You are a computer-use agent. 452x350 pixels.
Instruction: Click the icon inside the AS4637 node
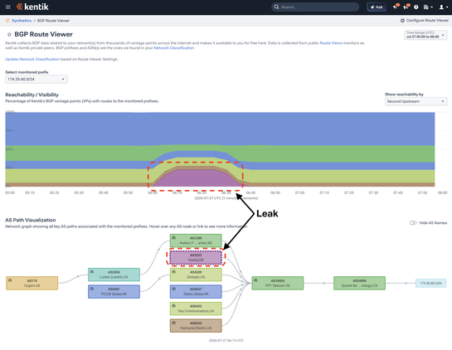pos(173,289)
